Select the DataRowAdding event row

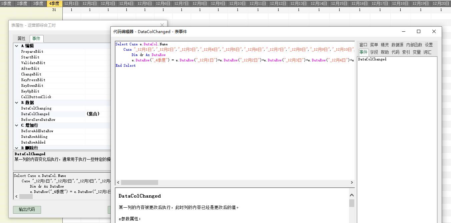click(62, 137)
